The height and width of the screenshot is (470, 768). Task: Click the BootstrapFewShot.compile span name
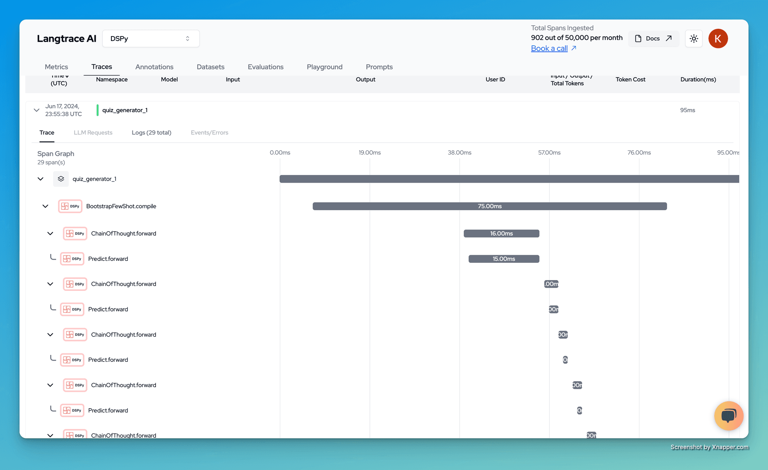point(121,206)
